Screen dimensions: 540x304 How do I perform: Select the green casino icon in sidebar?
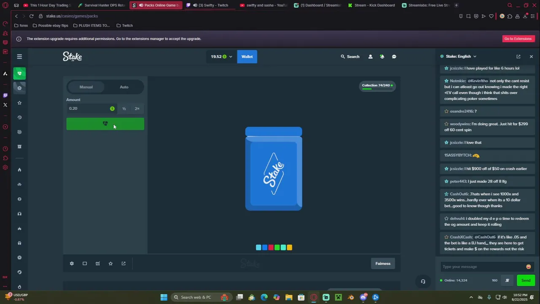click(19, 73)
